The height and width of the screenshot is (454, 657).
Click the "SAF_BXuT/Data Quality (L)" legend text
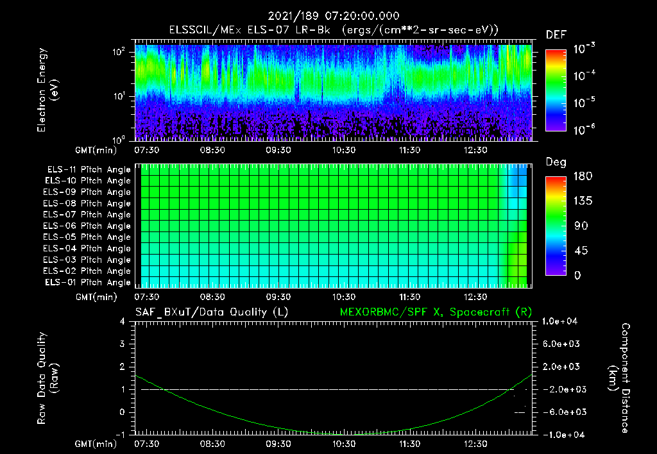point(212,312)
